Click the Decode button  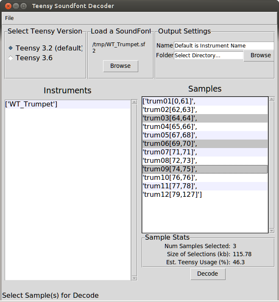[208, 274]
